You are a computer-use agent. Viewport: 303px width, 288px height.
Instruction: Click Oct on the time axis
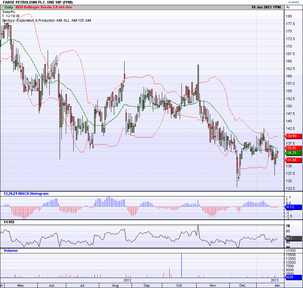179,285
